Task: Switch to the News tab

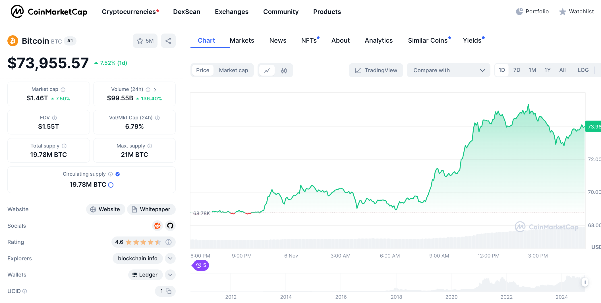Action: tap(278, 40)
